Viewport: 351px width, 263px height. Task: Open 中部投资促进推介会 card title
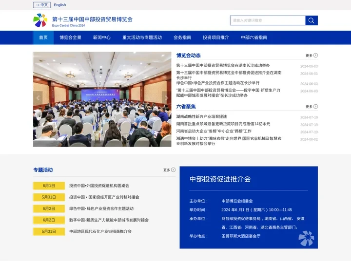click(220, 179)
